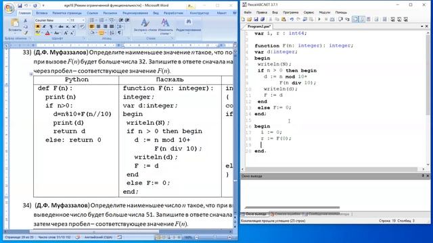This screenshot has height=243, width=433.
Task: Click the text highlight color button
Action: coord(38,33)
